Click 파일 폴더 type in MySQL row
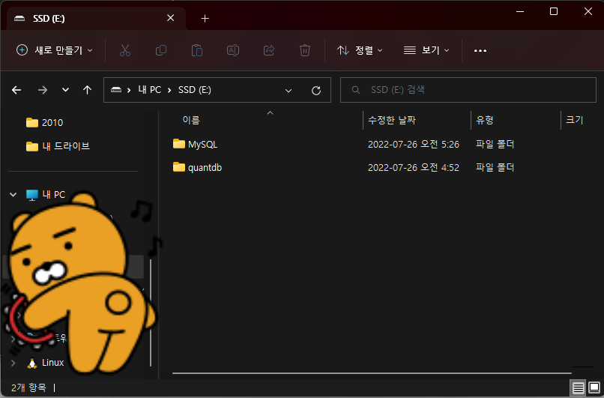 pyautogui.click(x=495, y=144)
